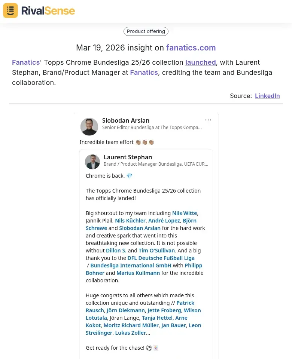Open the three-dots post options menu

click(208, 120)
